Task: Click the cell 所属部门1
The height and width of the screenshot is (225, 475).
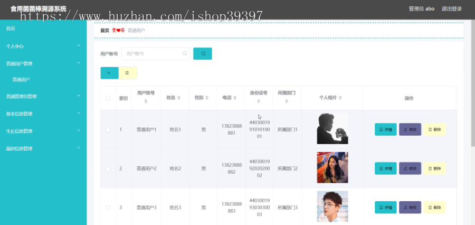Action: pyautogui.click(x=288, y=129)
